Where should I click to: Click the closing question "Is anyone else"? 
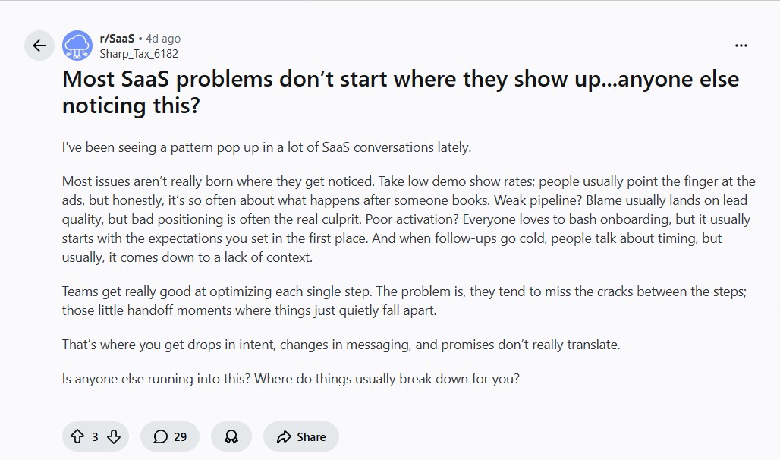tap(291, 378)
